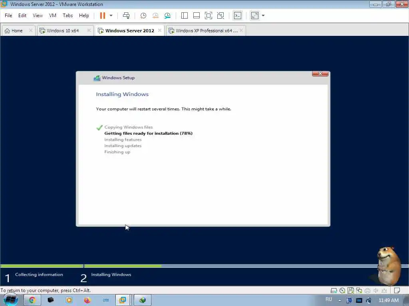Switch the RU input language indicator
Image resolution: width=409 pixels, height=306 pixels.
point(329,299)
